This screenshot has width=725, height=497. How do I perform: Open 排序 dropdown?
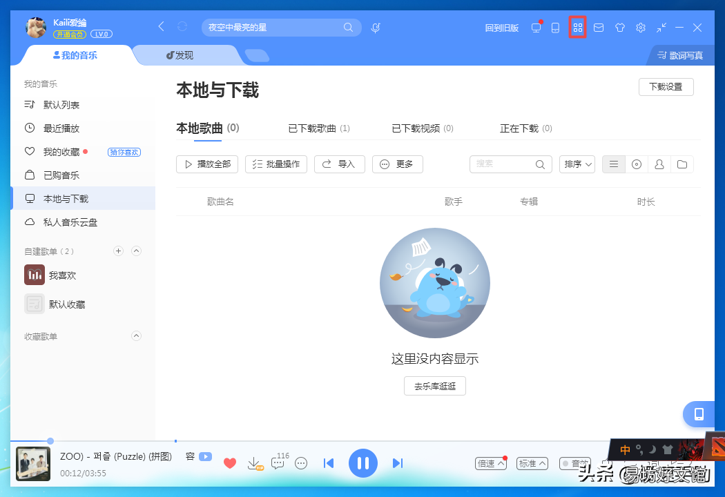pos(577,164)
